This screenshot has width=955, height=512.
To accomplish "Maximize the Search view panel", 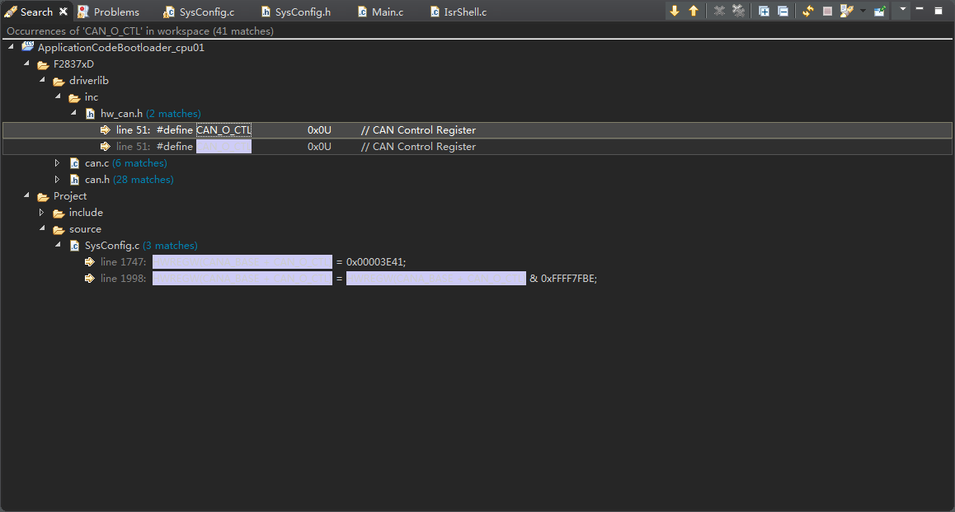I will pos(939,11).
